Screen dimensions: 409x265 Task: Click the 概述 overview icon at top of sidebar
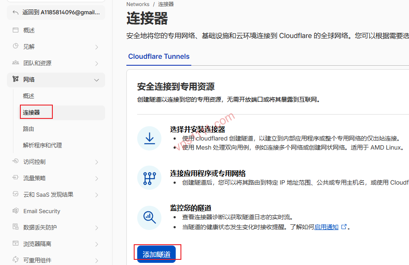16,30
